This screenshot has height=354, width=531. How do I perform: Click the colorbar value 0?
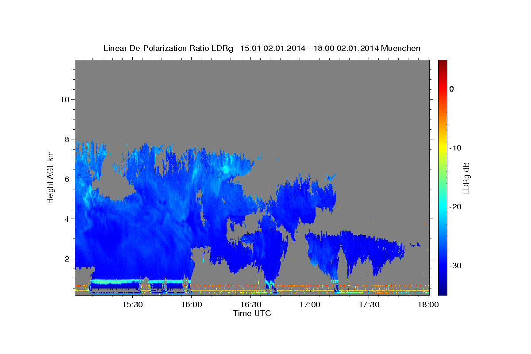coord(452,89)
